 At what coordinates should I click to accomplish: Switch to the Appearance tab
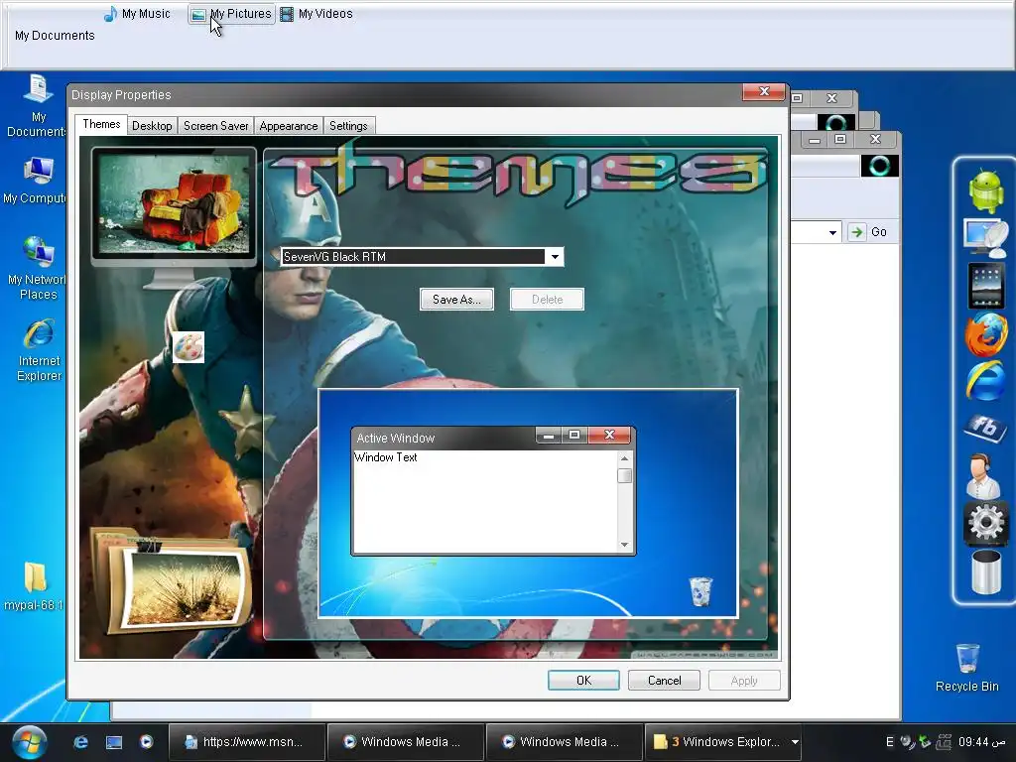point(289,126)
